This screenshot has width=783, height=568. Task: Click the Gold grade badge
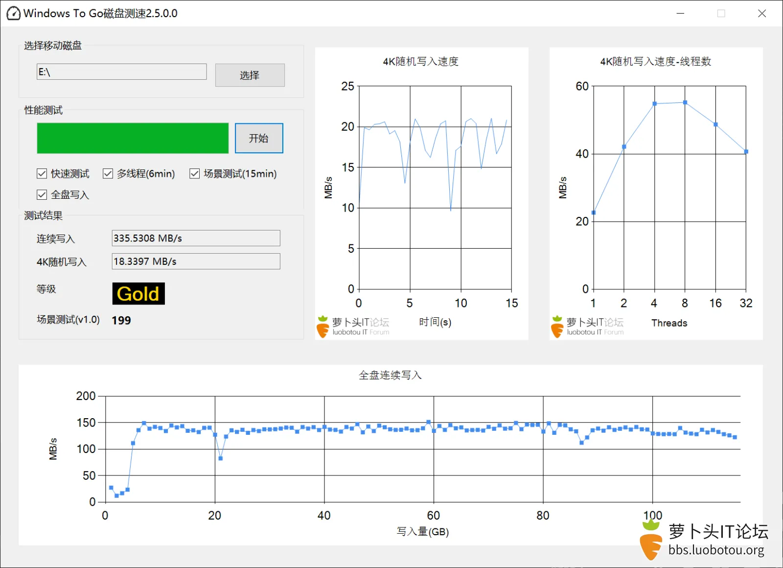pos(138,294)
